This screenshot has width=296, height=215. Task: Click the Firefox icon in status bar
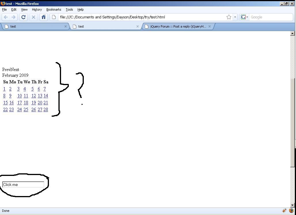point(291,211)
